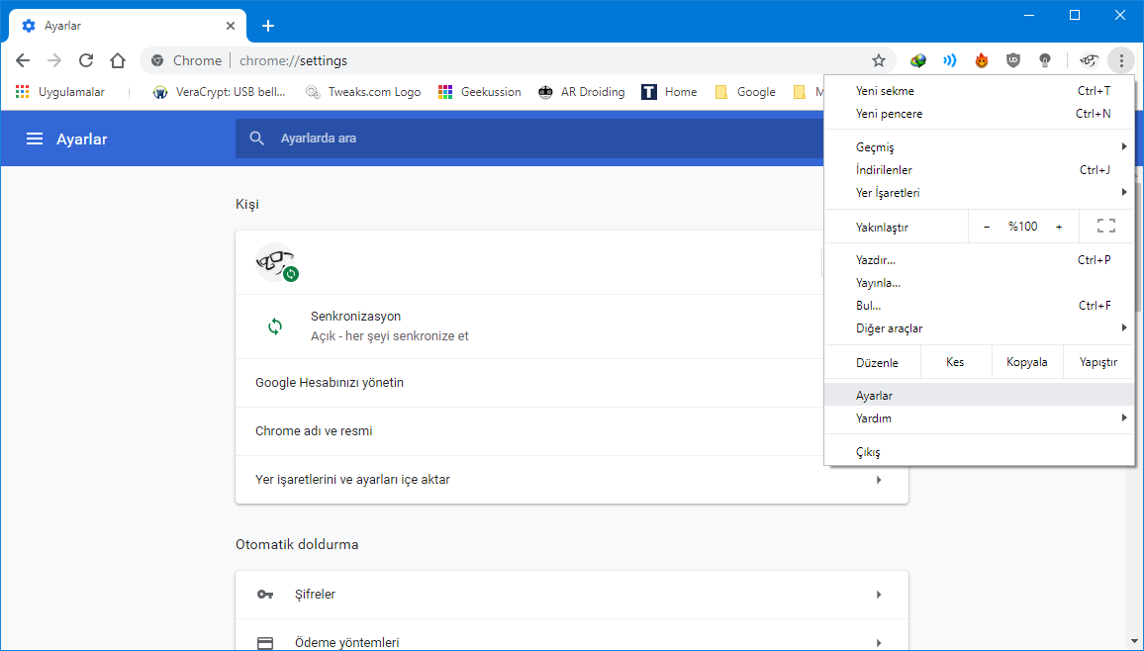Image resolution: width=1144 pixels, height=651 pixels.
Task: Go back using the back arrow
Action: point(23,60)
